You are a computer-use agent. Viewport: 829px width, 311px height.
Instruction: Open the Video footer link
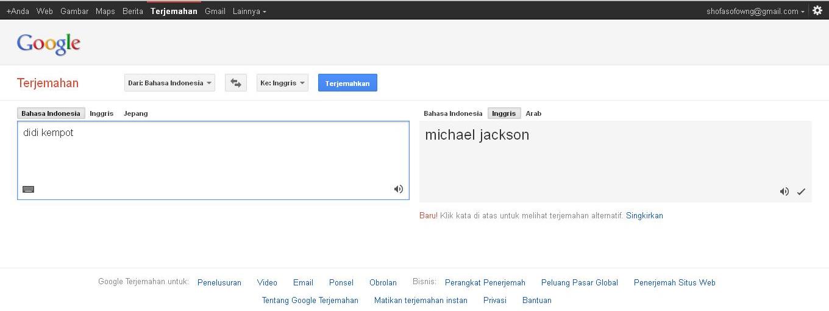click(x=267, y=282)
